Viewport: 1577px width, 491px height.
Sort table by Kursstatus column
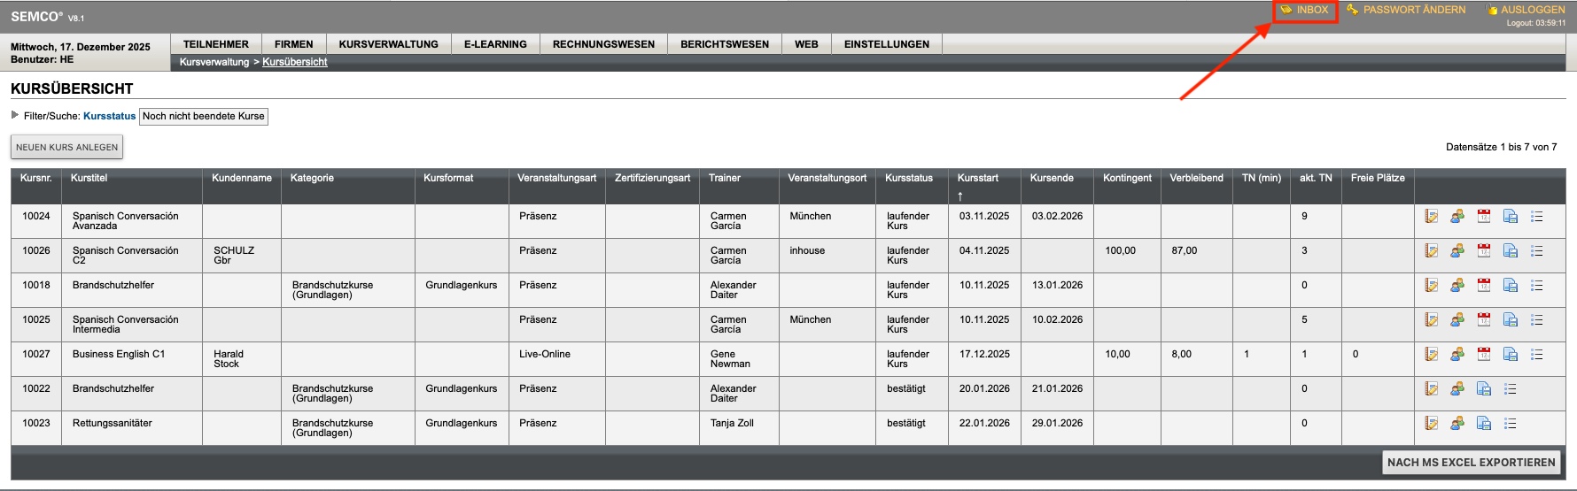(x=909, y=178)
